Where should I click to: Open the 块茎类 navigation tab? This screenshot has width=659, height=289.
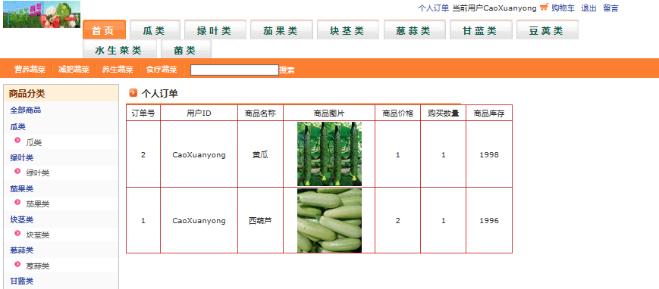pyautogui.click(x=347, y=30)
